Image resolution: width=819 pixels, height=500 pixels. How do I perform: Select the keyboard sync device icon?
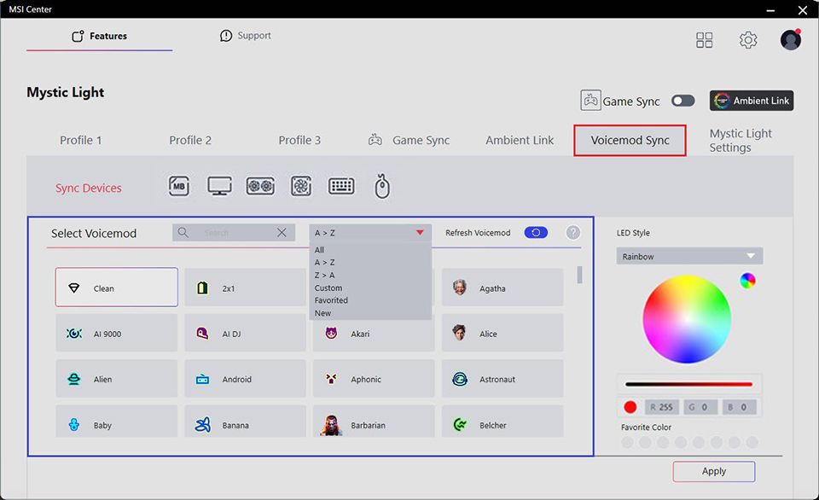coord(341,186)
